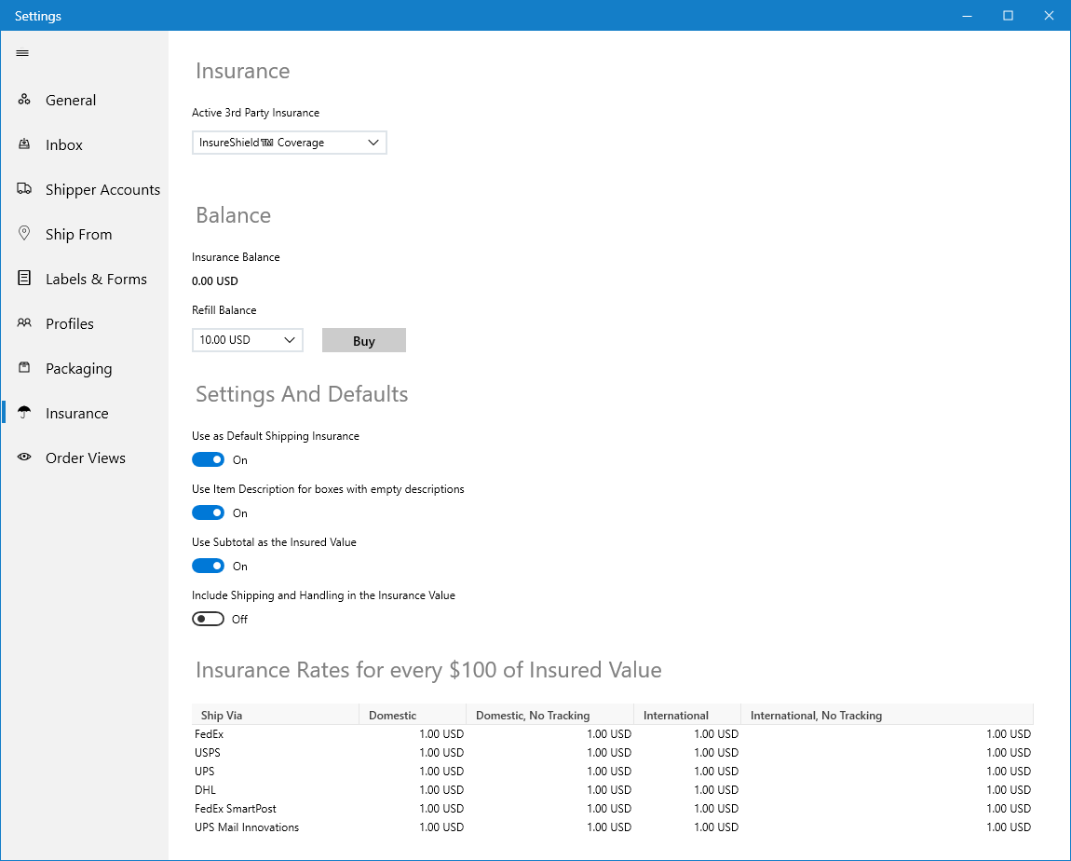This screenshot has height=861, width=1071.
Task: Click the Inbox tray icon
Action: (24, 144)
